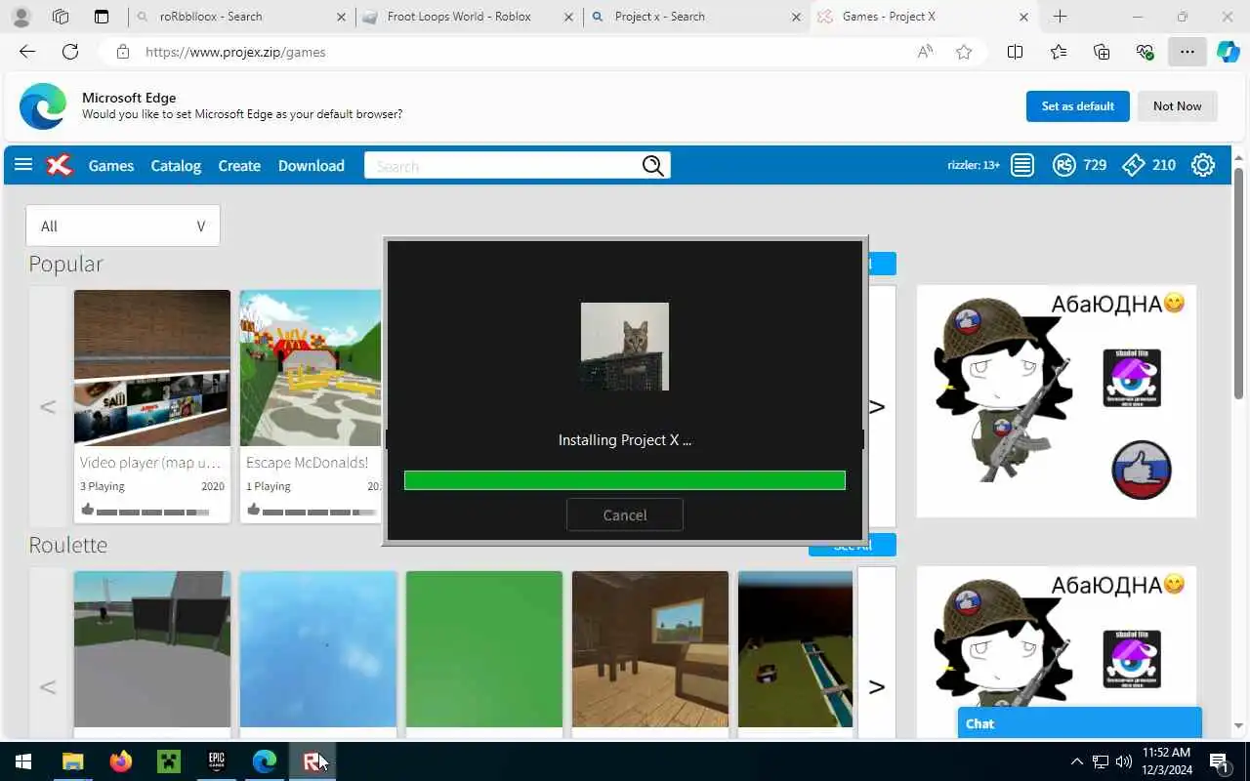The width and height of the screenshot is (1250, 781).
Task: Open Edge Settings and more menu
Action: [x=1187, y=52]
